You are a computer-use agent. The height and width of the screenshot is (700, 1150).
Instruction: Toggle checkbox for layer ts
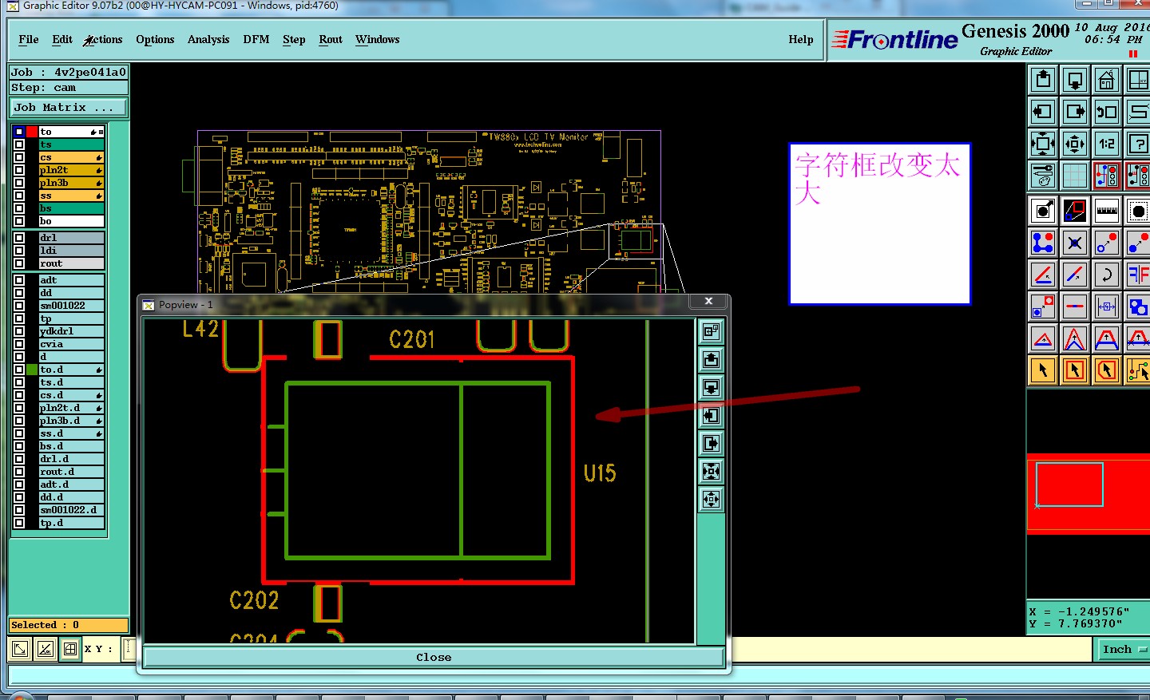(x=18, y=144)
